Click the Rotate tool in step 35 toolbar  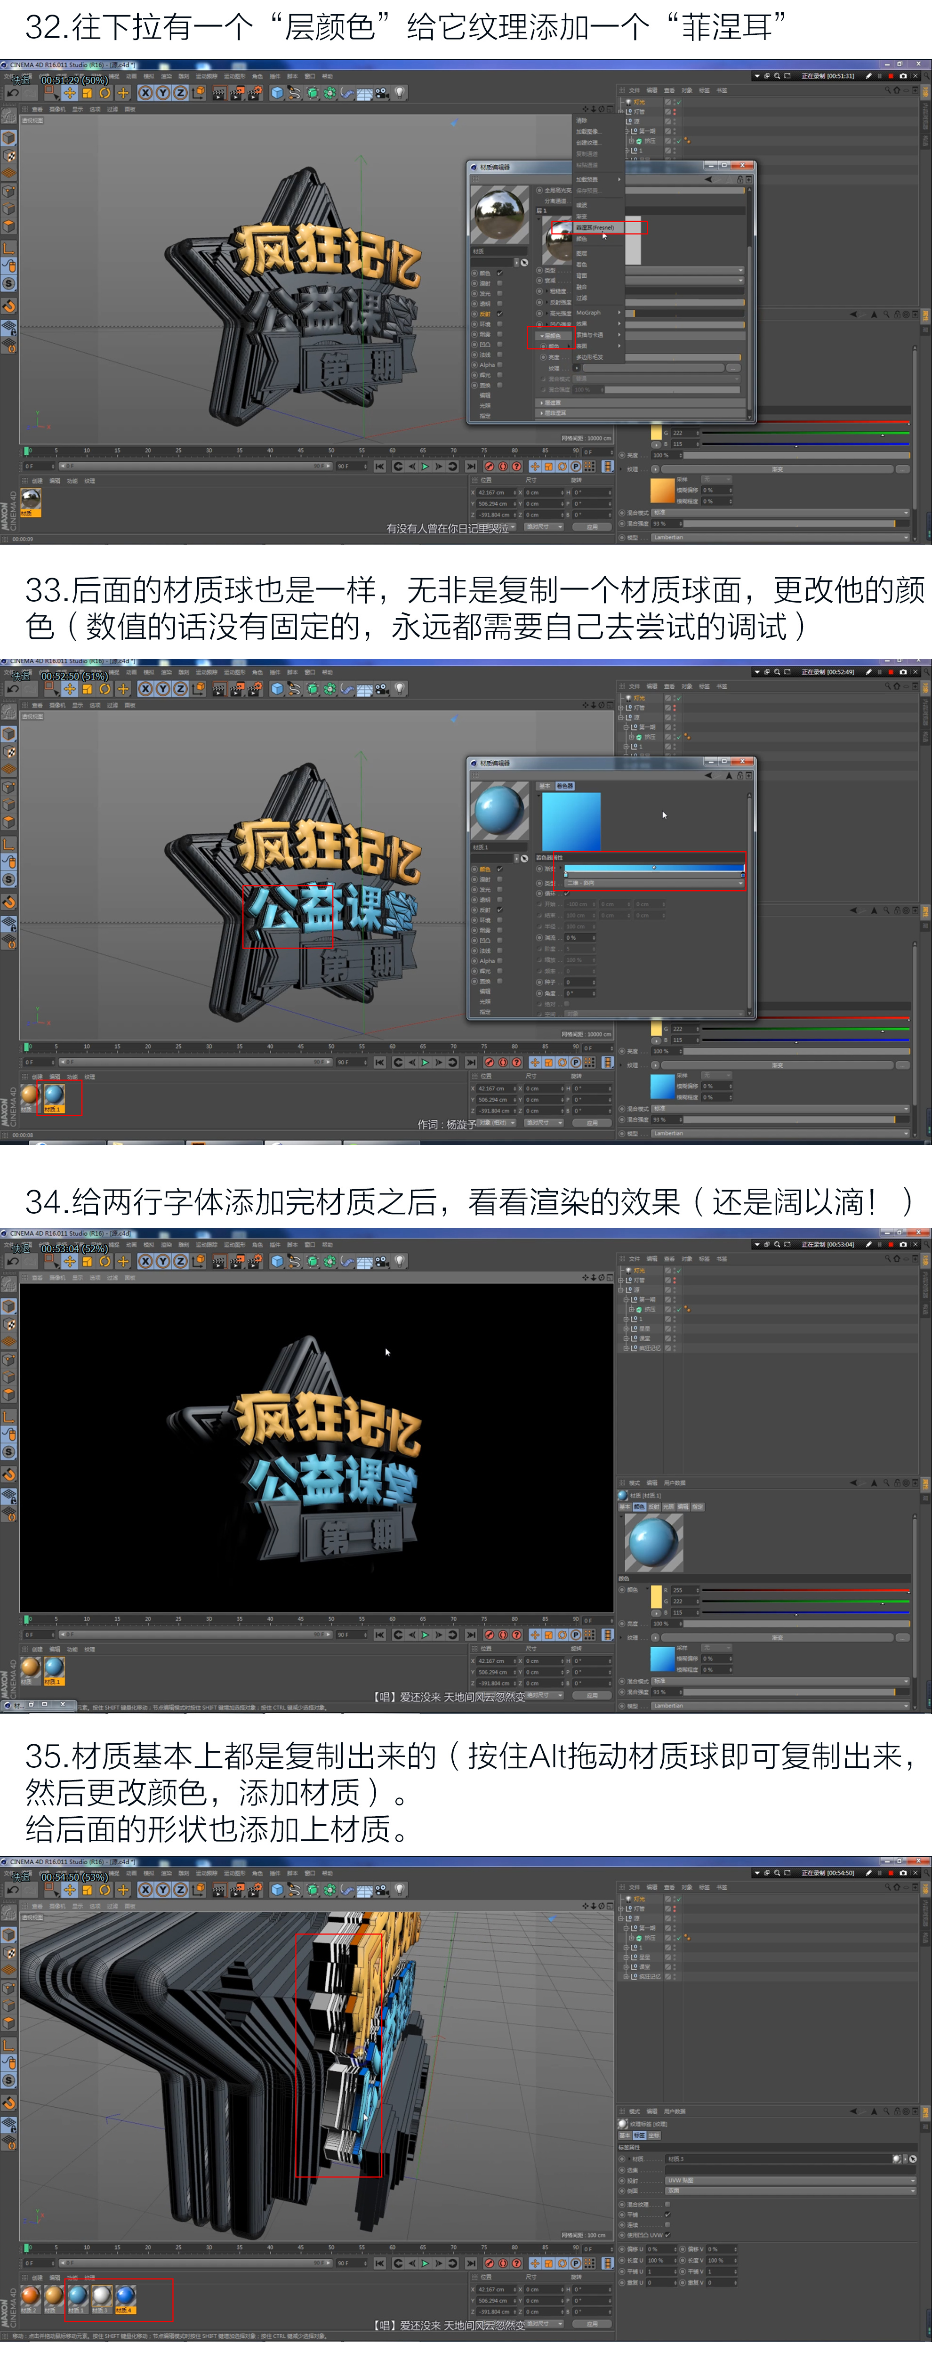pyautogui.click(x=104, y=1891)
